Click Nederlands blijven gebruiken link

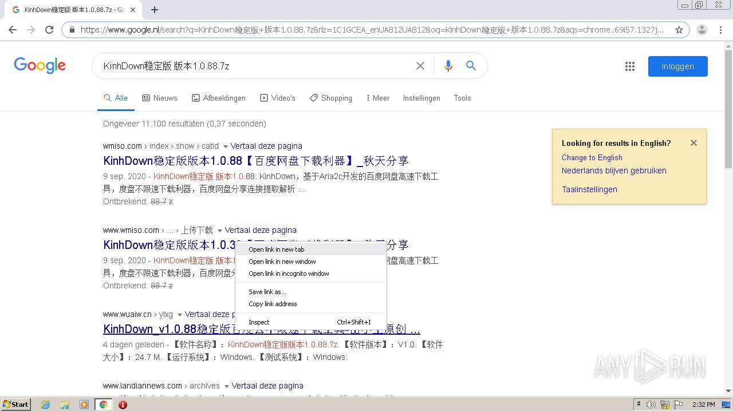pyautogui.click(x=614, y=171)
